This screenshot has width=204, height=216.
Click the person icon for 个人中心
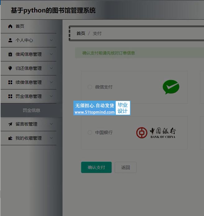tap(10, 40)
